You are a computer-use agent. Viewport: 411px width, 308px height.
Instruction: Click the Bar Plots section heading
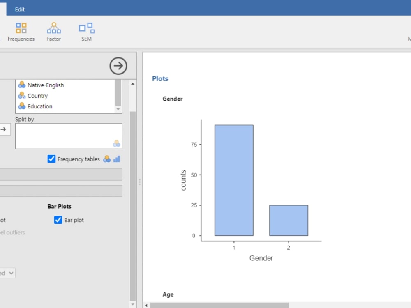pos(59,206)
